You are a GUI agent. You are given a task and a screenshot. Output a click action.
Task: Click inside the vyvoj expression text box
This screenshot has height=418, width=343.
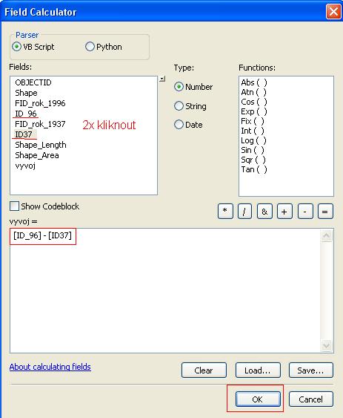pyautogui.click(x=165, y=290)
